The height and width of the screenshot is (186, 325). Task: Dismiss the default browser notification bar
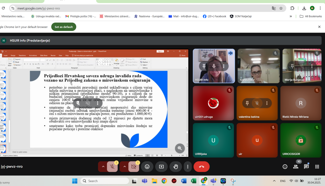click(x=319, y=27)
